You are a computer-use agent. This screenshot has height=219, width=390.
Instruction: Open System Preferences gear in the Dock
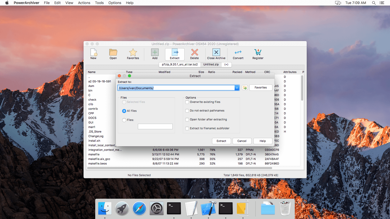coord(157,209)
